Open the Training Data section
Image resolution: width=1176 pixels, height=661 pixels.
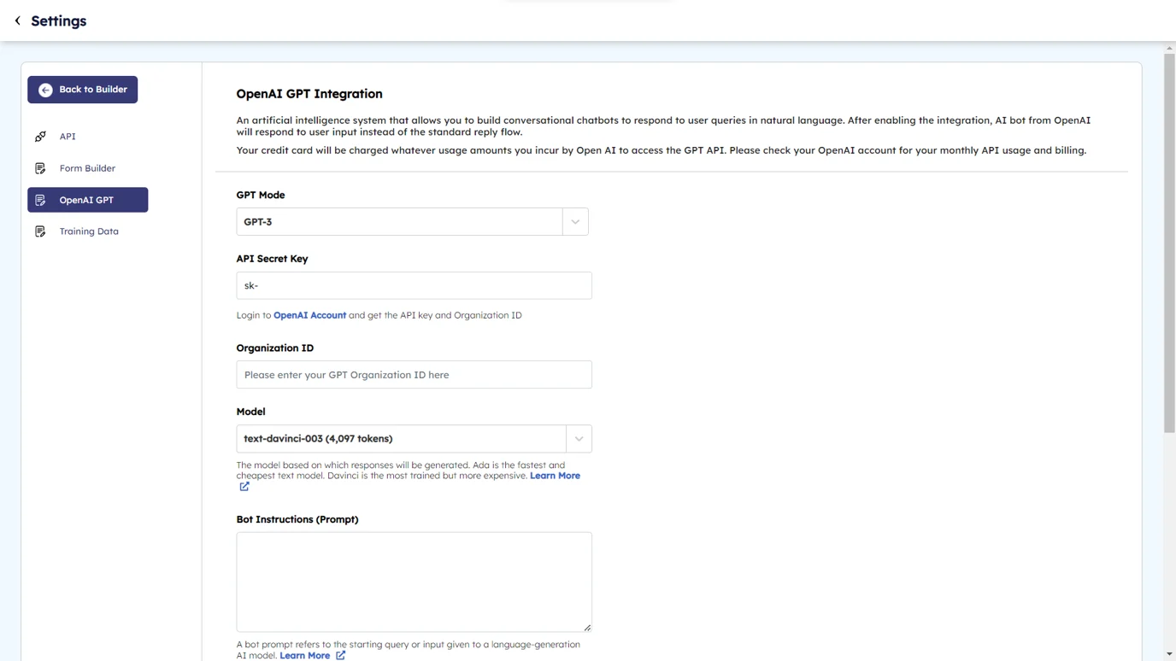coord(89,231)
